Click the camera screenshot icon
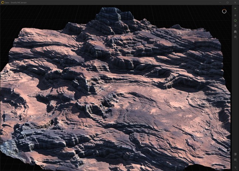This screenshot has height=171, width=239. tap(235, 37)
